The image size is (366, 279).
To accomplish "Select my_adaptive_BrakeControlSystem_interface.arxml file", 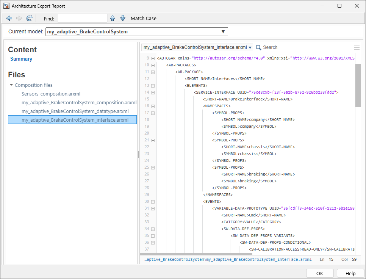I will click(x=72, y=120).
